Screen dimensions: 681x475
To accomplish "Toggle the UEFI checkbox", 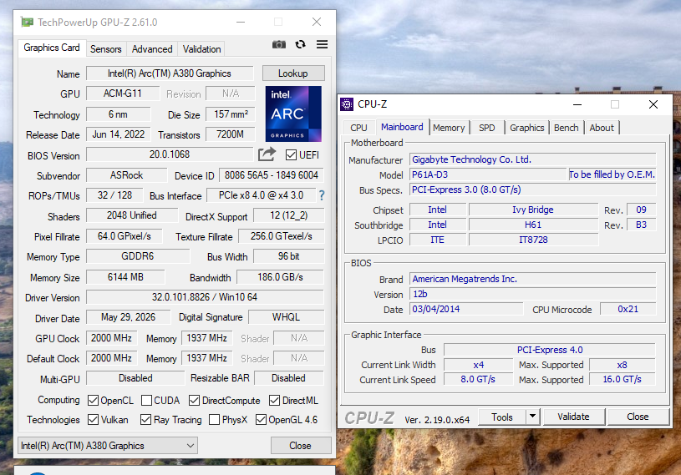I will pyautogui.click(x=291, y=155).
